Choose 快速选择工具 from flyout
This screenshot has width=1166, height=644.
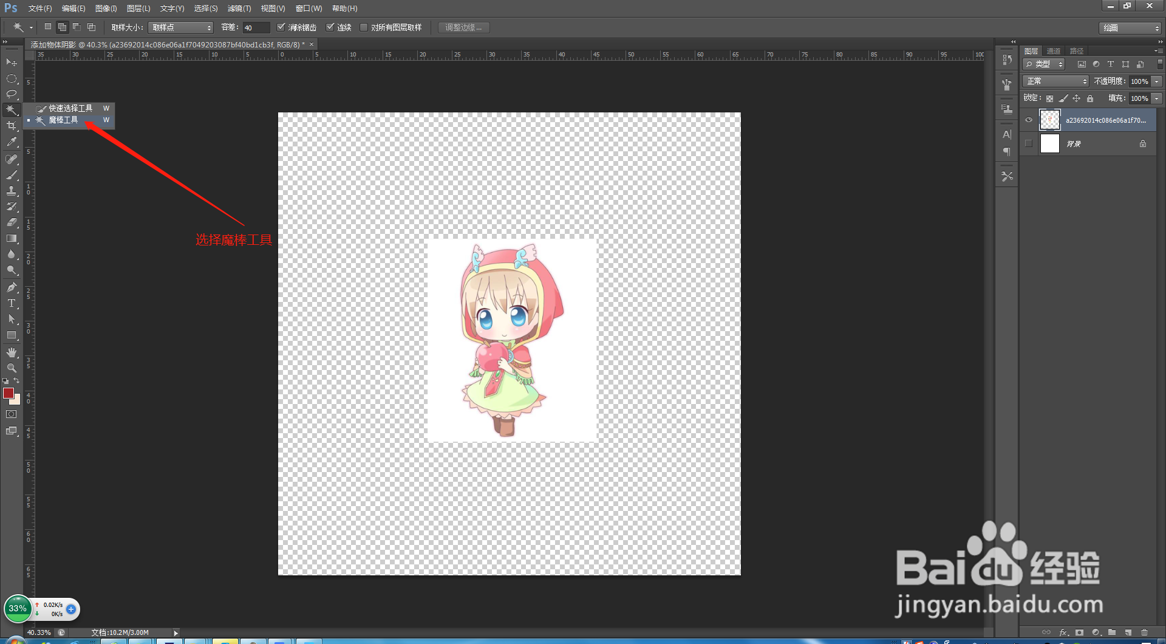[x=70, y=108]
